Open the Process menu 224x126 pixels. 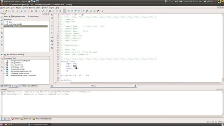pyautogui.click(x=32, y=8)
